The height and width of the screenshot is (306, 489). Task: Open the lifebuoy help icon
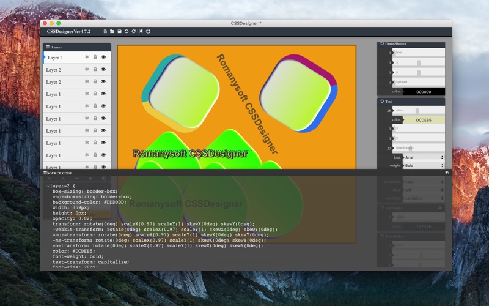click(148, 31)
